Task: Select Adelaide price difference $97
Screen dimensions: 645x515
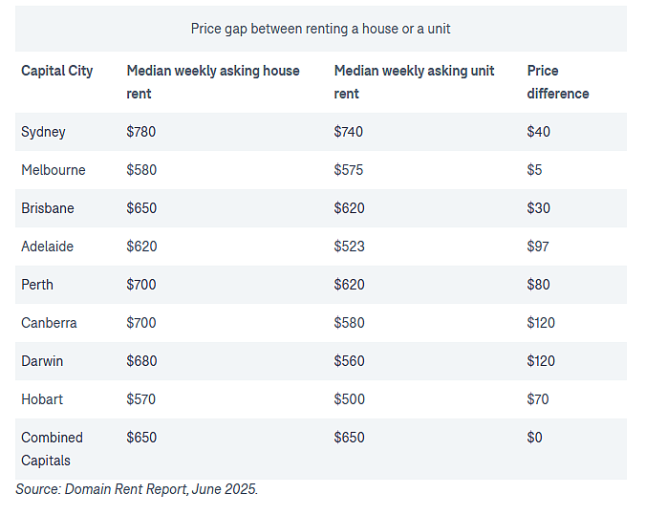Action: tap(538, 247)
